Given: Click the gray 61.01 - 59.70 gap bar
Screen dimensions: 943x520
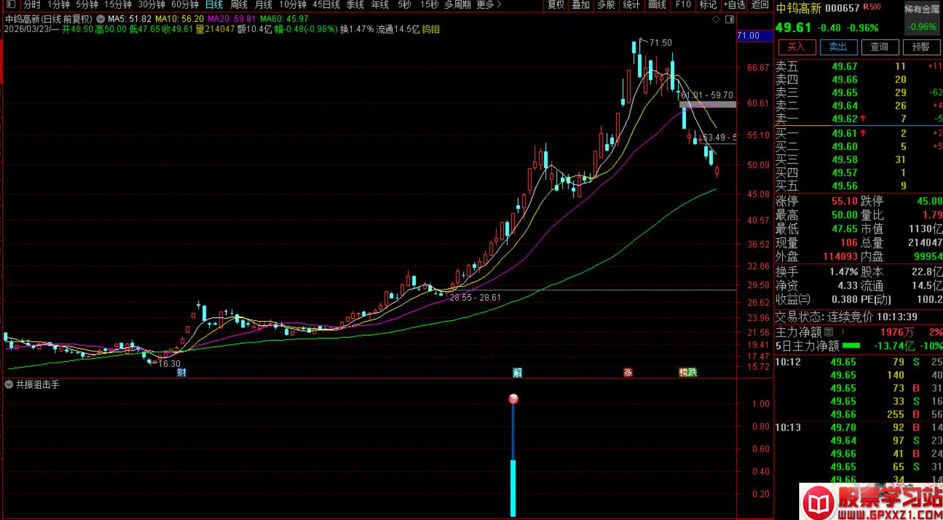Looking at the screenshot, I should 708,105.
